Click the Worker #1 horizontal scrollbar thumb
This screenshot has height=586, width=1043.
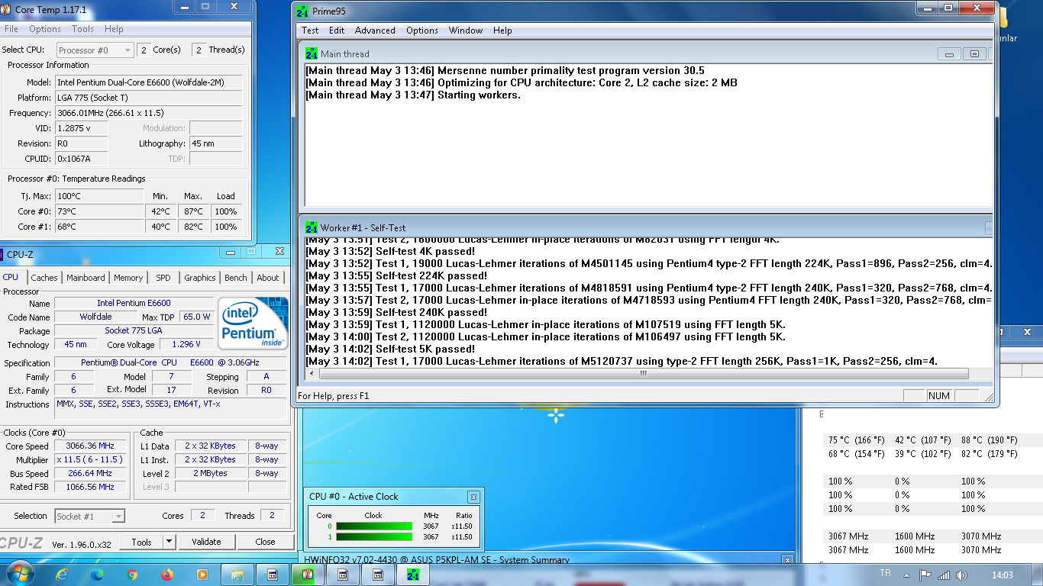pyautogui.click(x=644, y=374)
